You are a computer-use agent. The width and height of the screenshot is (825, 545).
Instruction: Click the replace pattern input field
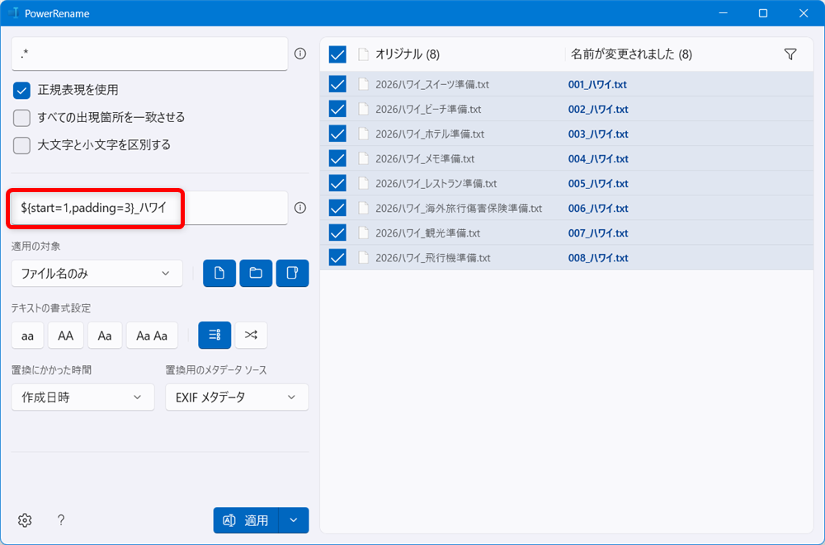coord(148,208)
